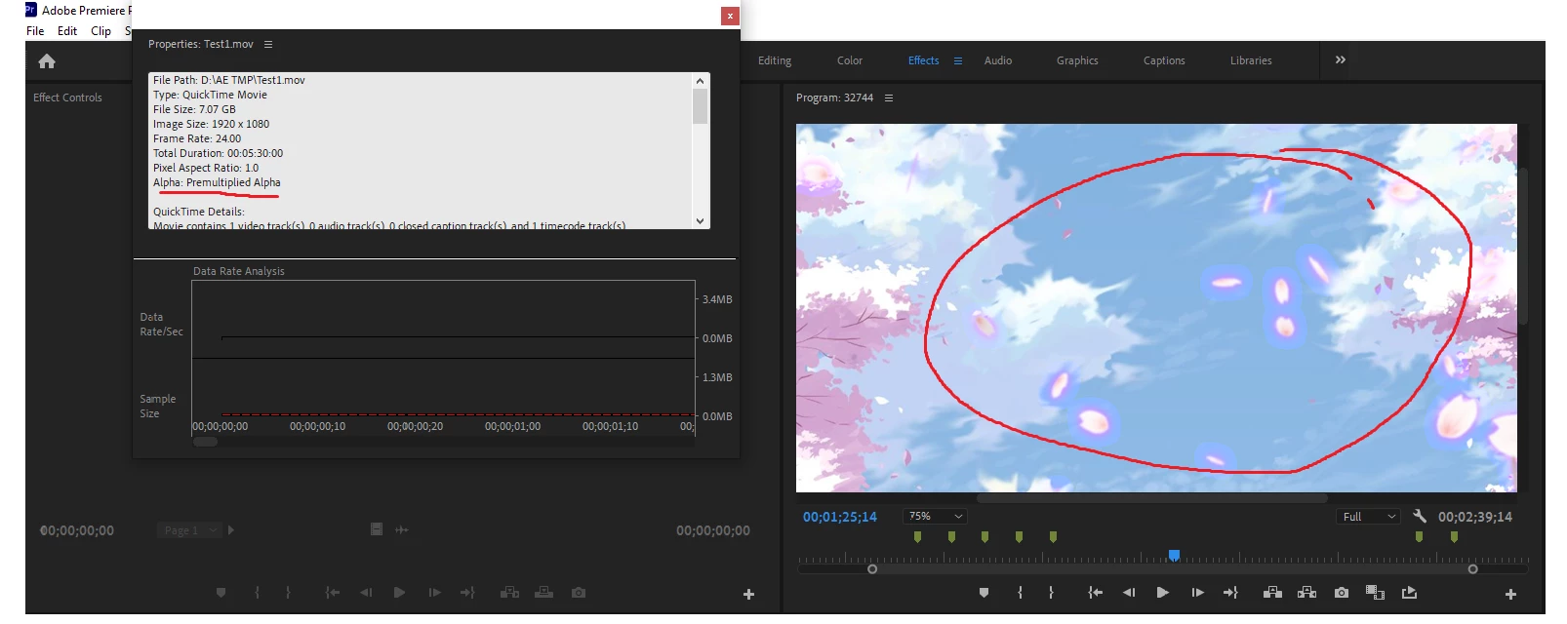Click the last green marker on Program ruler
The width and height of the screenshot is (1567, 624).
pyautogui.click(x=1454, y=537)
